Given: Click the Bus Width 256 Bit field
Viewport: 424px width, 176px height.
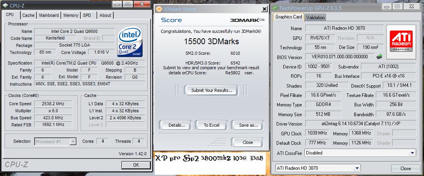Looking at the screenshot, I should pos(396,104).
